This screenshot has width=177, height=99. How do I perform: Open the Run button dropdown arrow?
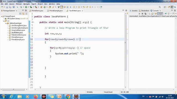(28, 7)
